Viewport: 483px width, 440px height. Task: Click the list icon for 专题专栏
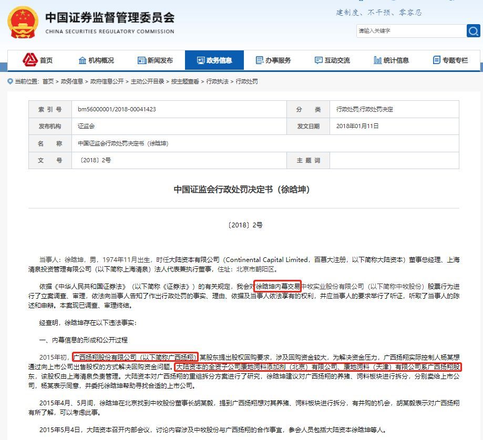click(436, 60)
